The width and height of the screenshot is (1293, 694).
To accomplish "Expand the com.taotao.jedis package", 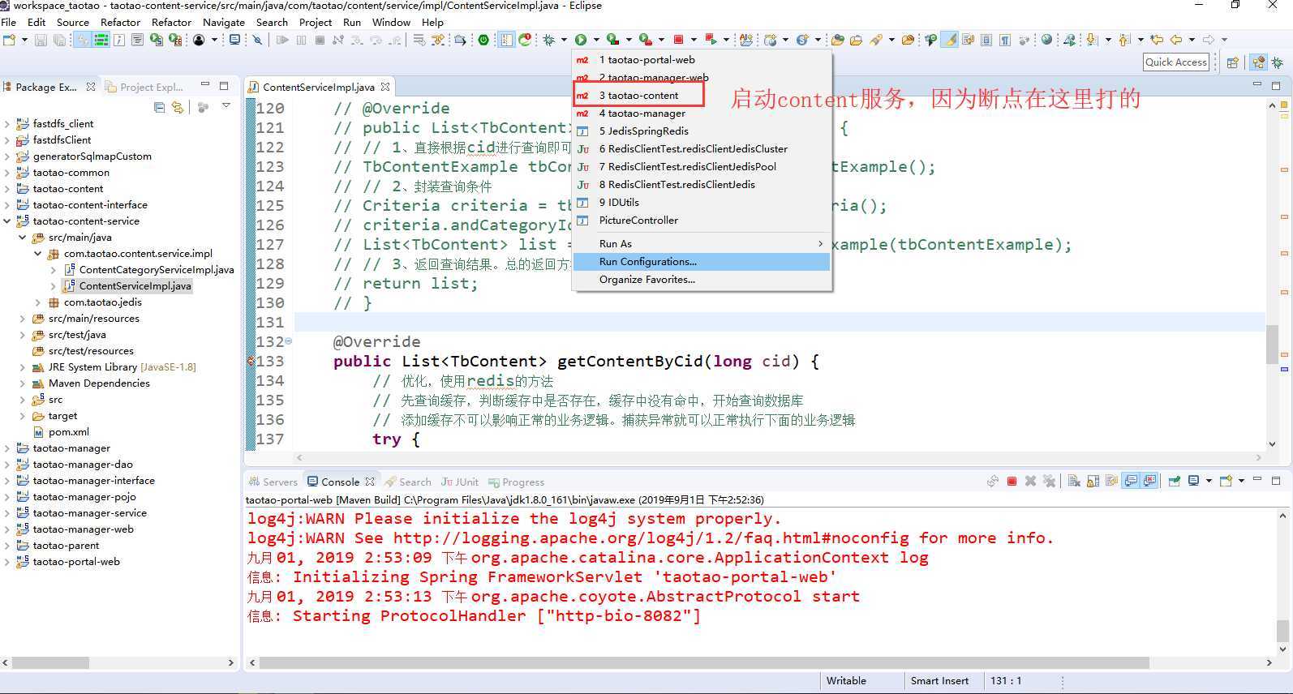I will [x=38, y=302].
